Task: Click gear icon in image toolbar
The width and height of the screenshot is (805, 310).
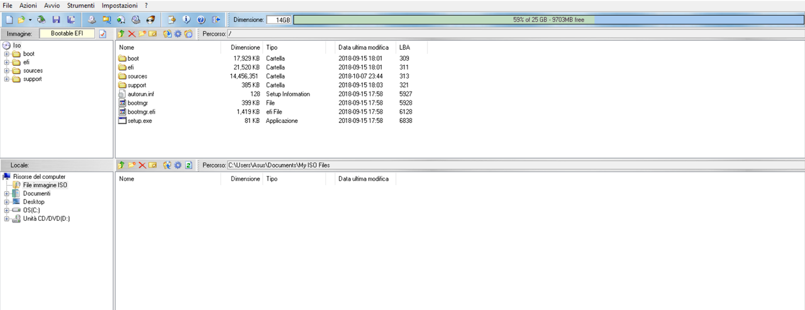Action: pos(178,34)
